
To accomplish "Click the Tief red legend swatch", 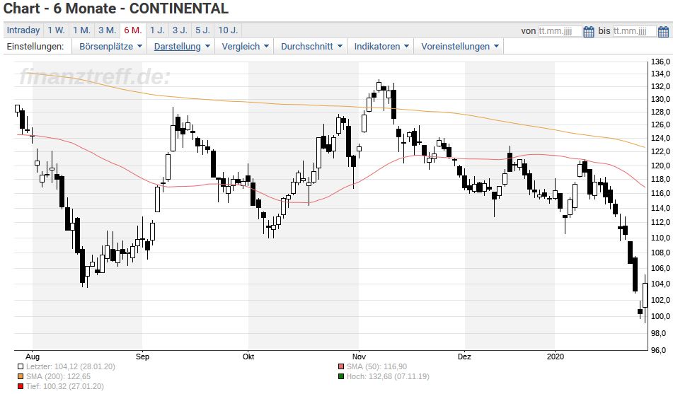I will [21, 387].
